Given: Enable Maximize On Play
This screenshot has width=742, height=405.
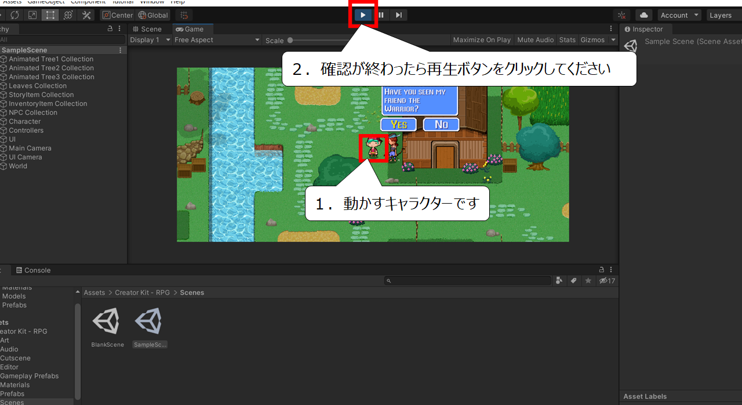Looking at the screenshot, I should [x=482, y=40].
